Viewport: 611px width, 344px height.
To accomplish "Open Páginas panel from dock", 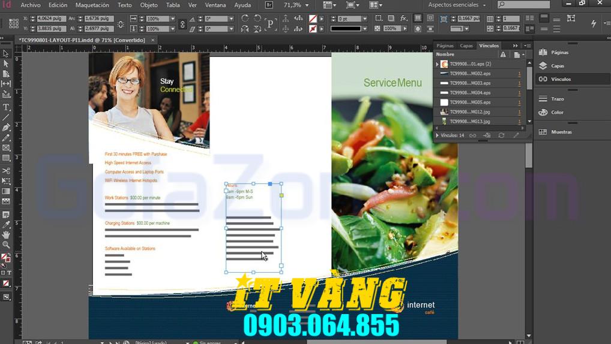I will 559,52.
